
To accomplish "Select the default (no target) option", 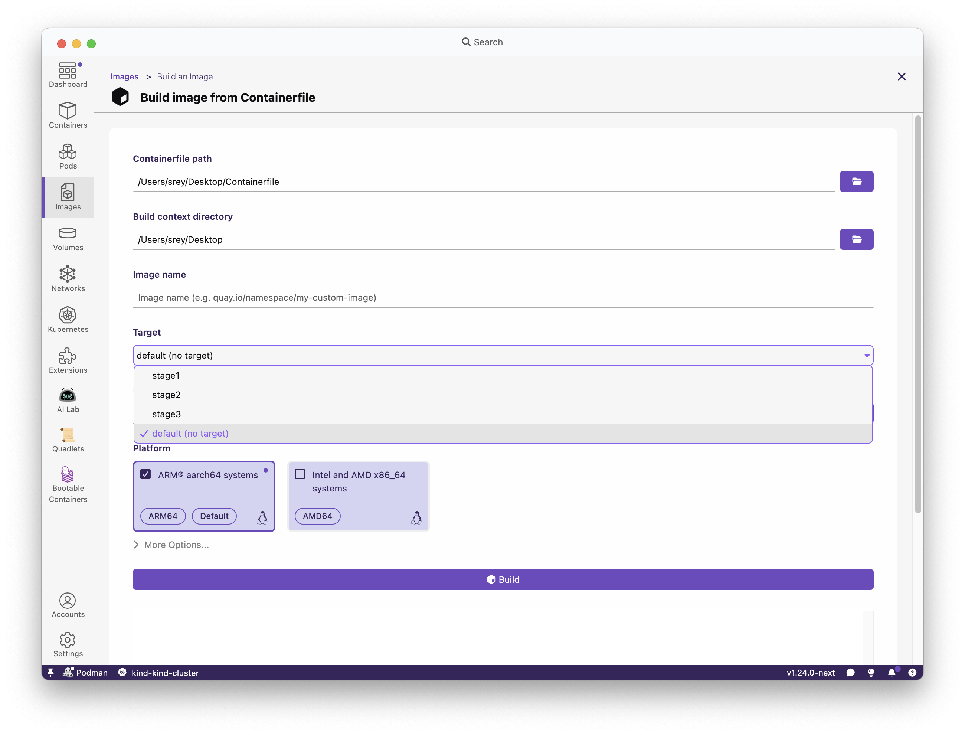I will coord(190,433).
